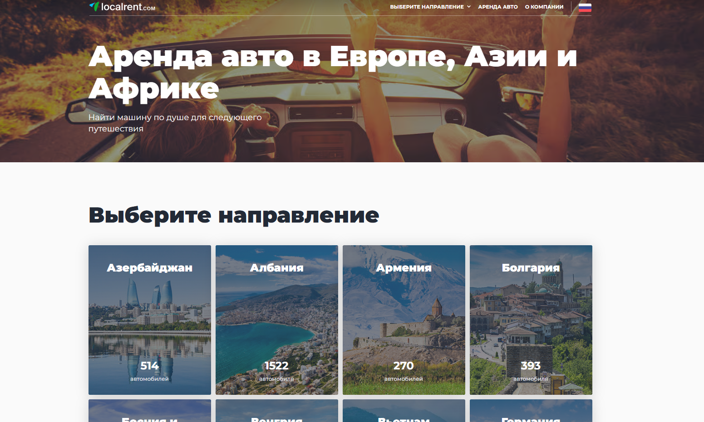Open the partially visible Вьетнам card
The image size is (704, 422).
404,412
